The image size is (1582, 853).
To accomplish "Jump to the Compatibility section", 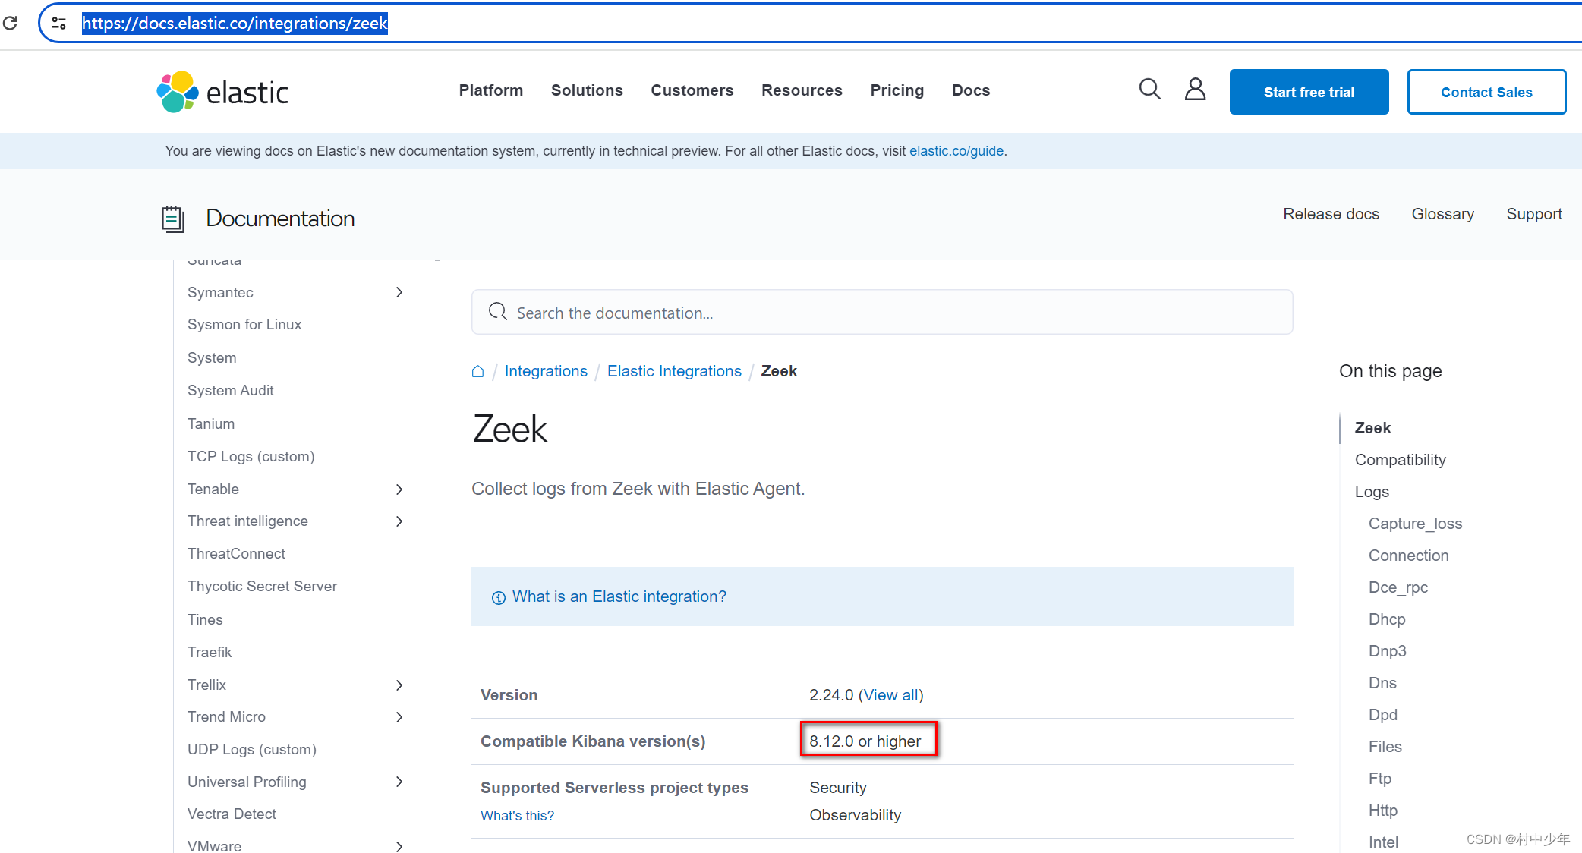I will pyautogui.click(x=1400, y=460).
